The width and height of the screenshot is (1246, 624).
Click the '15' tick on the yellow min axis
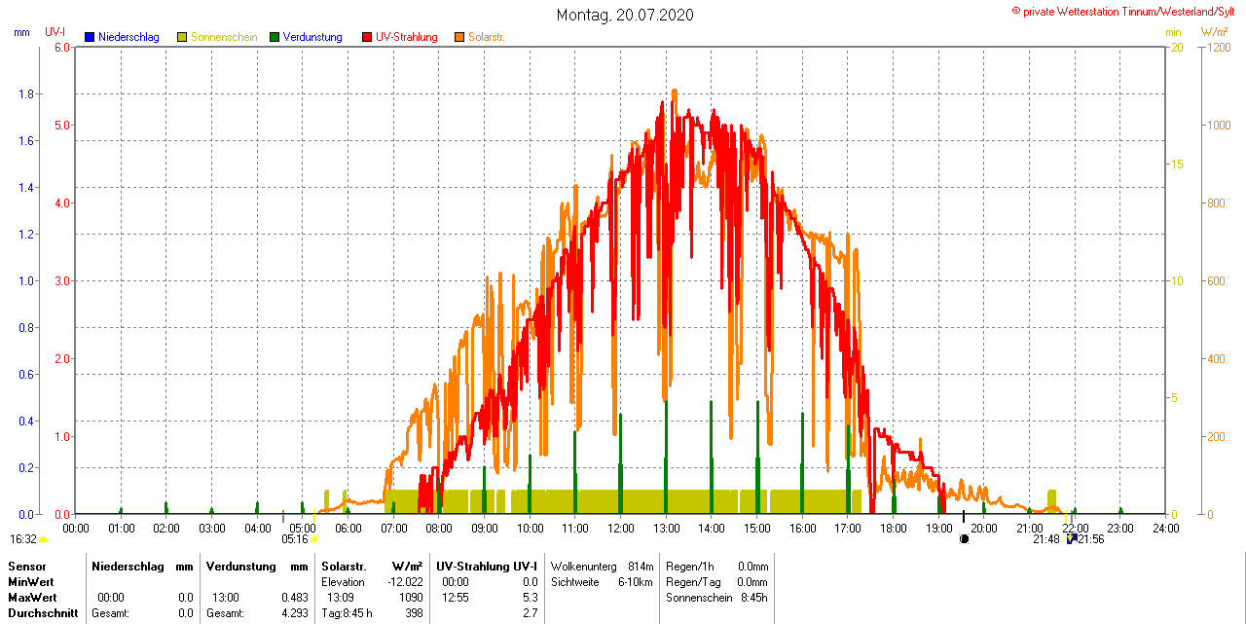click(1177, 165)
